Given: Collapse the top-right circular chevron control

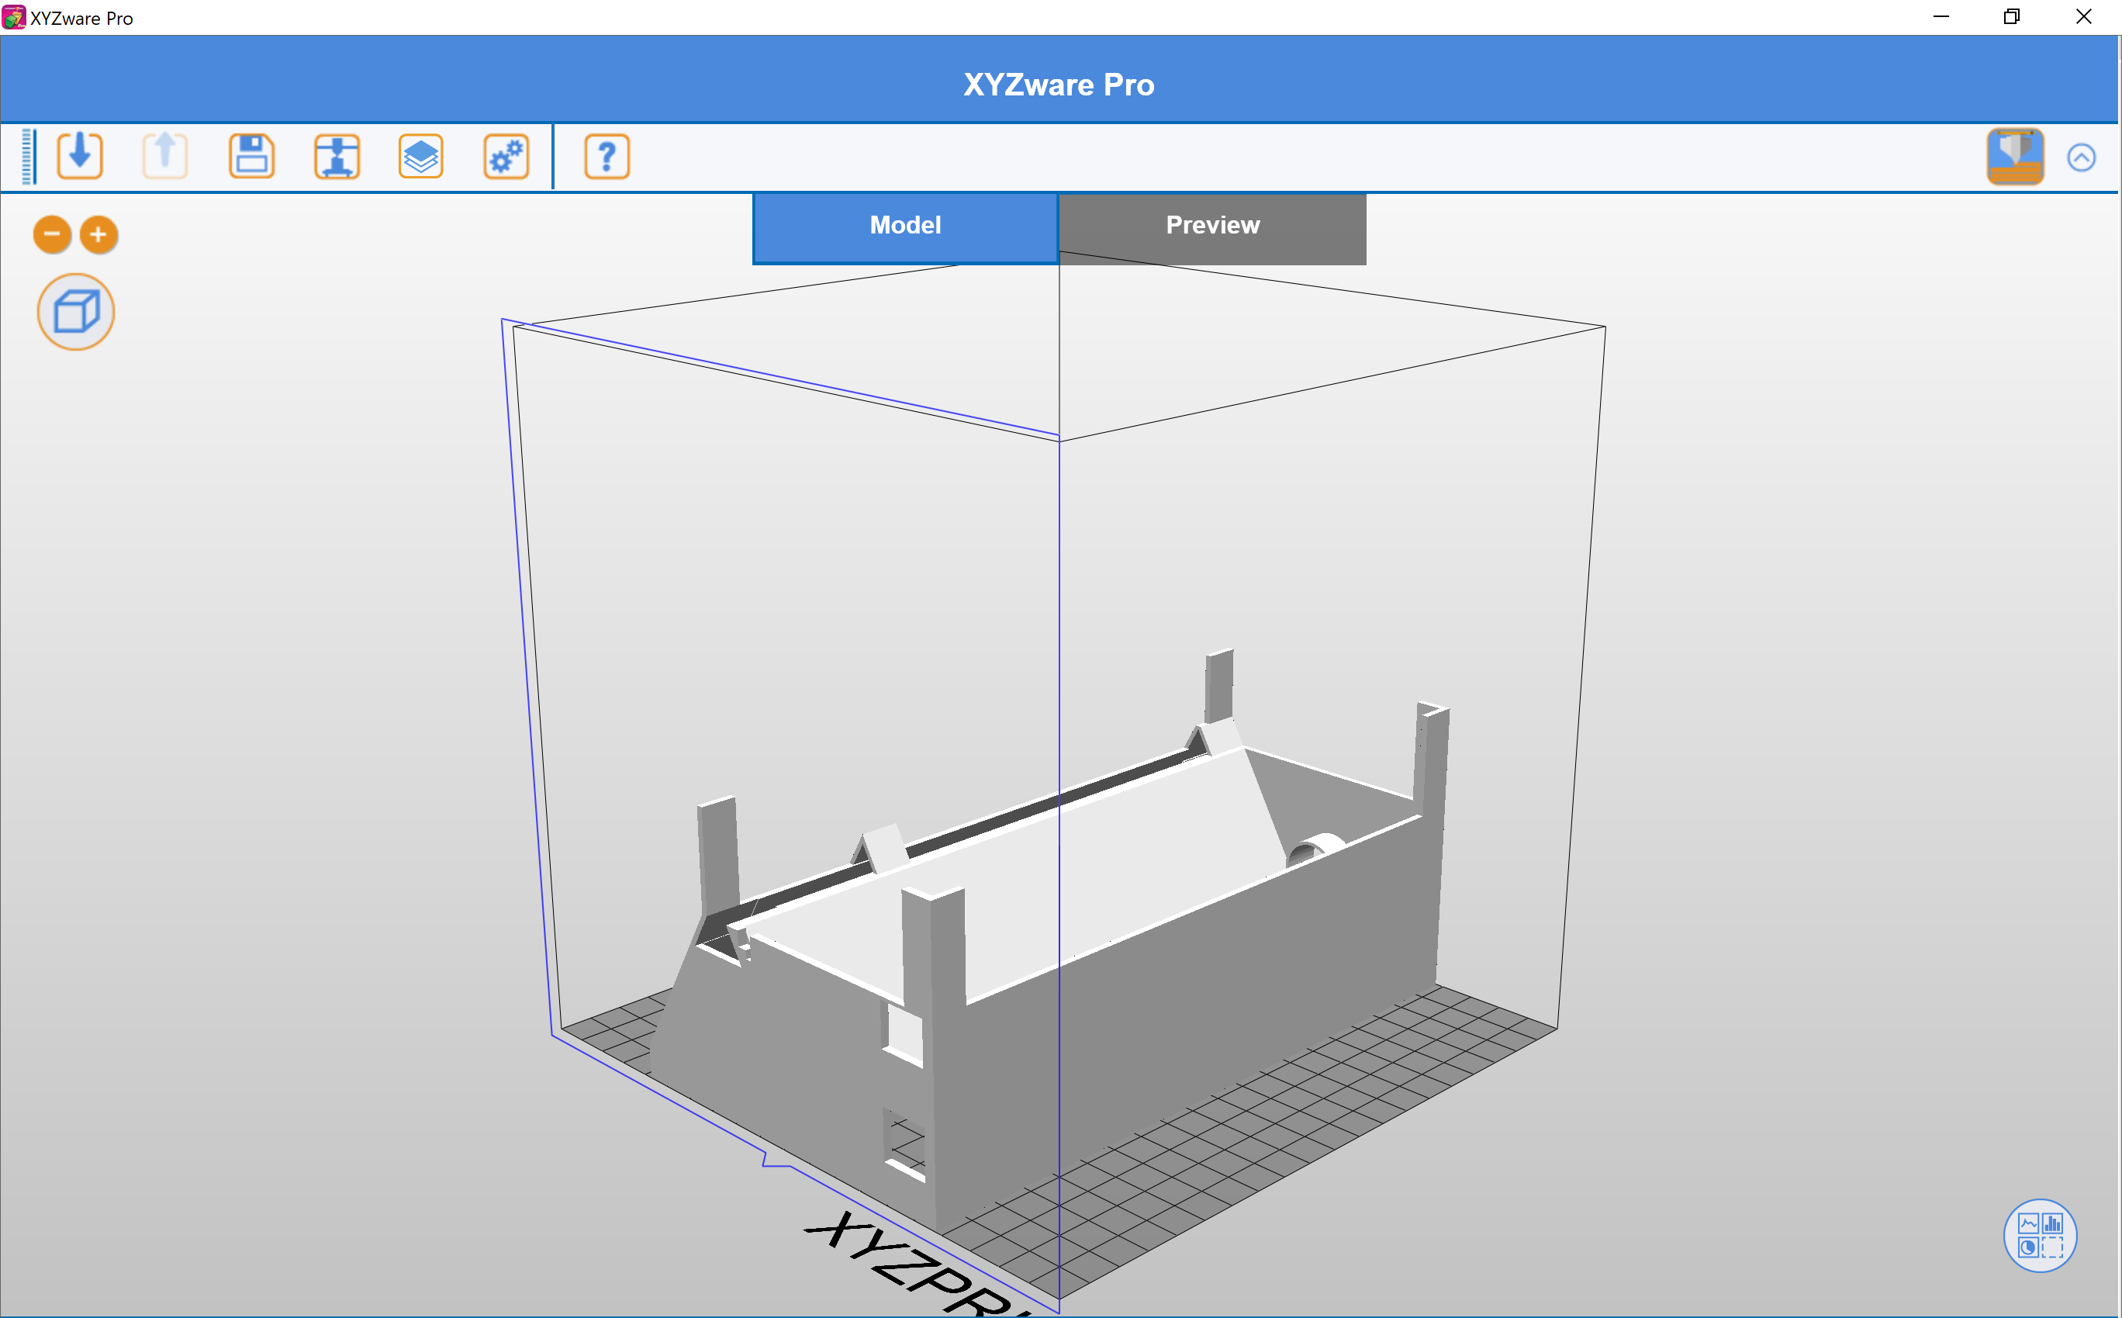Looking at the screenshot, I should (2082, 157).
